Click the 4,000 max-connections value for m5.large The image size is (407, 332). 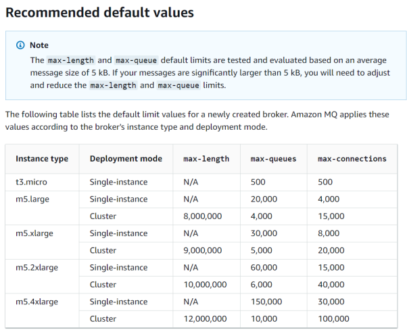(x=329, y=199)
